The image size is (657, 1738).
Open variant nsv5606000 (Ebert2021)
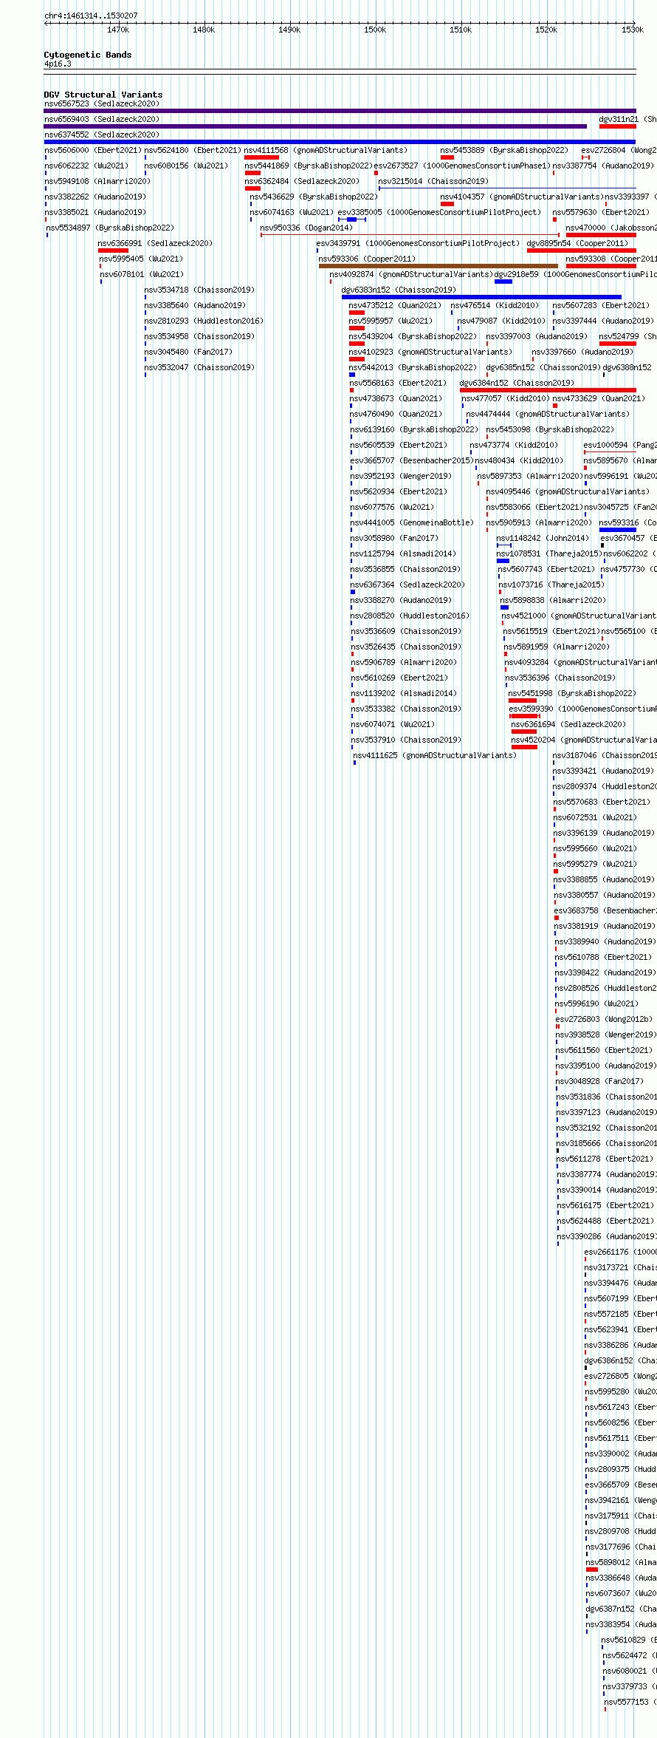click(x=92, y=150)
